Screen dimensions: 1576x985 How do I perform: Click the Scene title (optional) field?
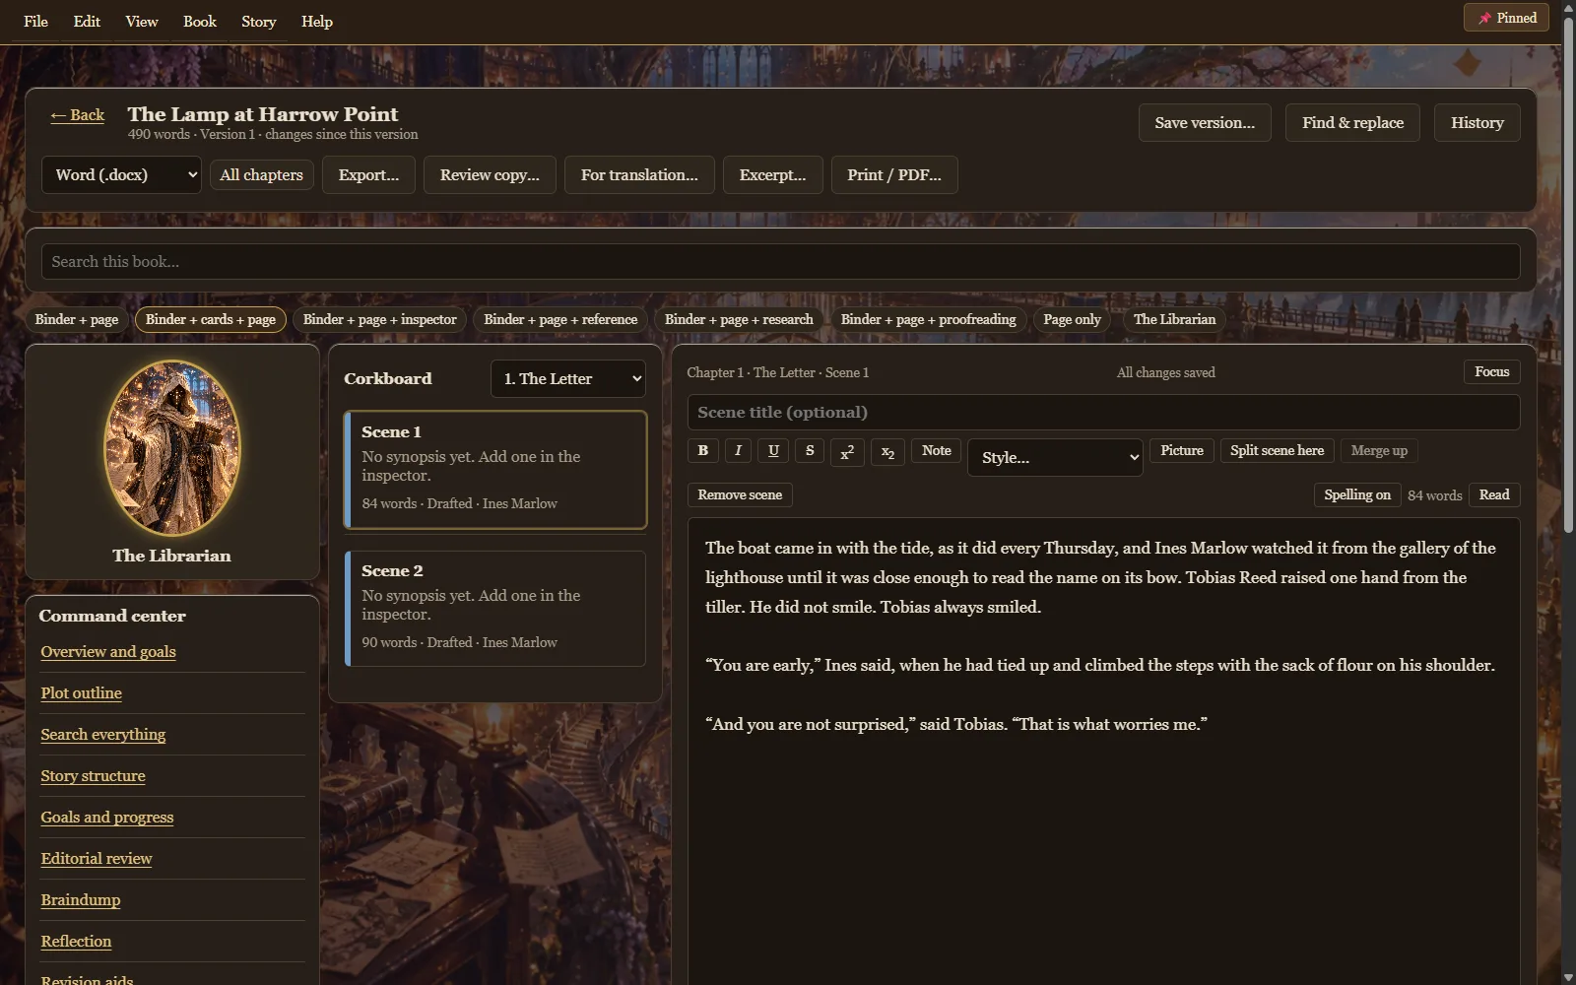[1103, 412]
